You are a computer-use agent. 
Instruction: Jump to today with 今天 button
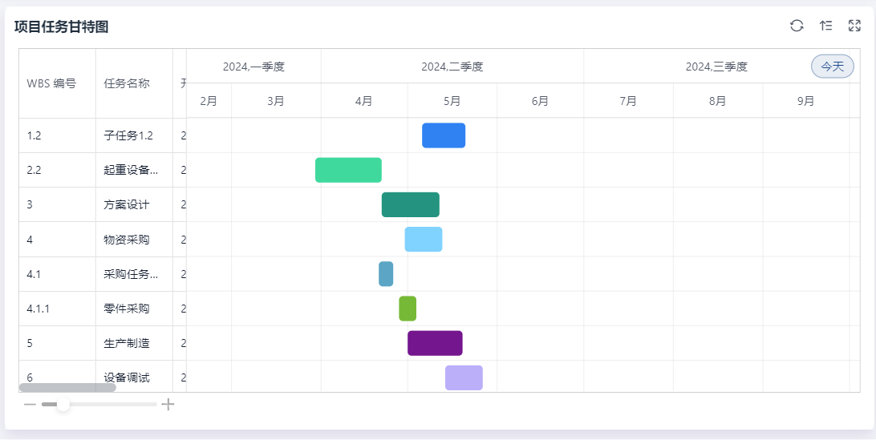click(832, 67)
